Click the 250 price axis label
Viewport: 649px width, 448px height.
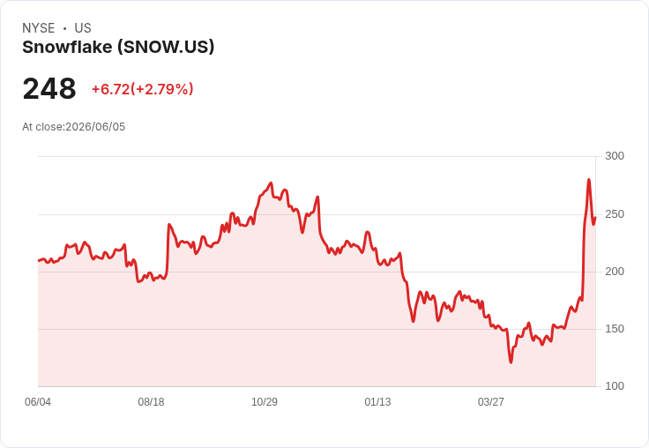615,214
